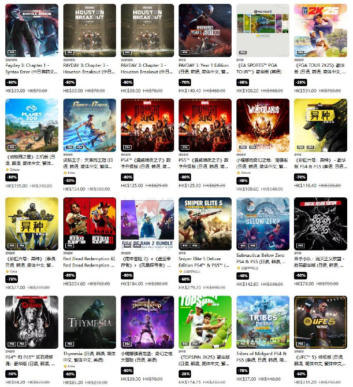Open Red Dead Redemption bundle title link
Viewport: 353px width, 387px height.
[x=89, y=262]
